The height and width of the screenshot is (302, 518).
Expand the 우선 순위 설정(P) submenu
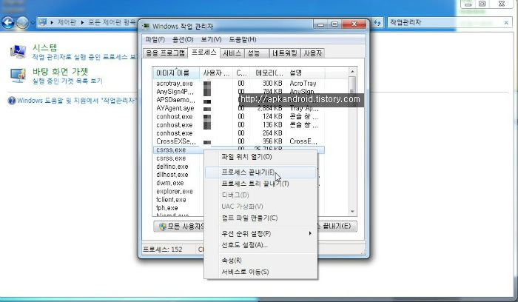click(x=260, y=234)
